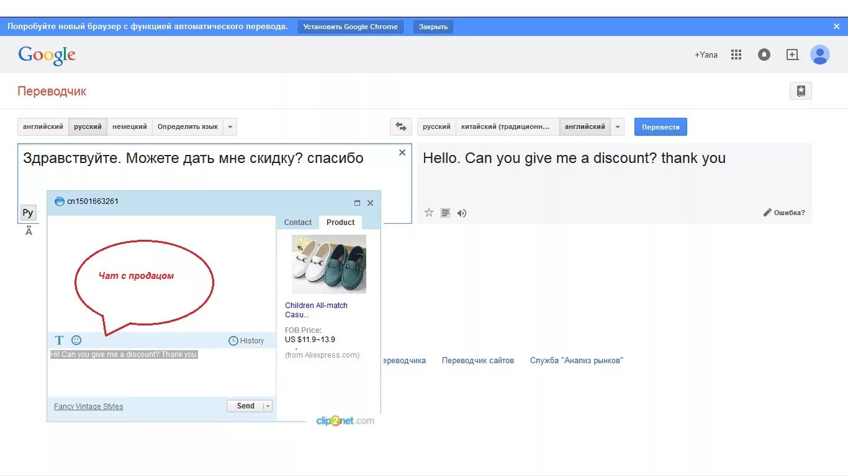Maximize the cn1501663261 chat window
This screenshot has height=476, width=848.
pos(357,203)
